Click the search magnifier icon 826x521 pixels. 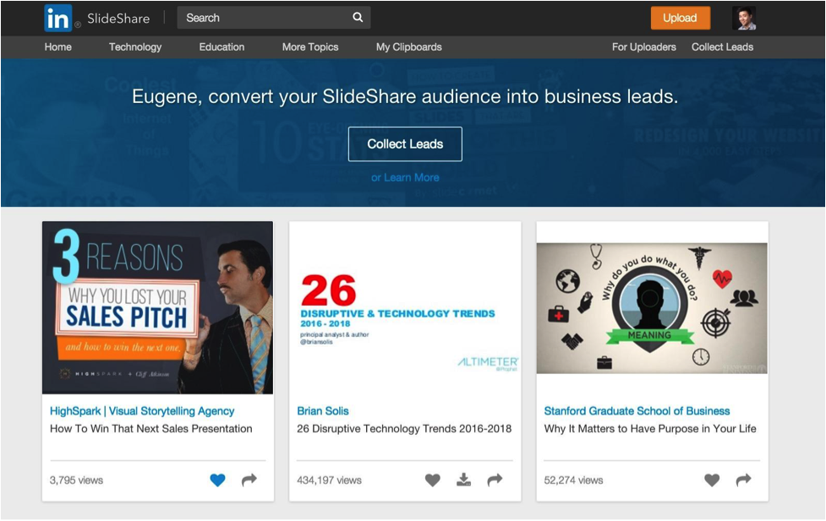coord(358,18)
